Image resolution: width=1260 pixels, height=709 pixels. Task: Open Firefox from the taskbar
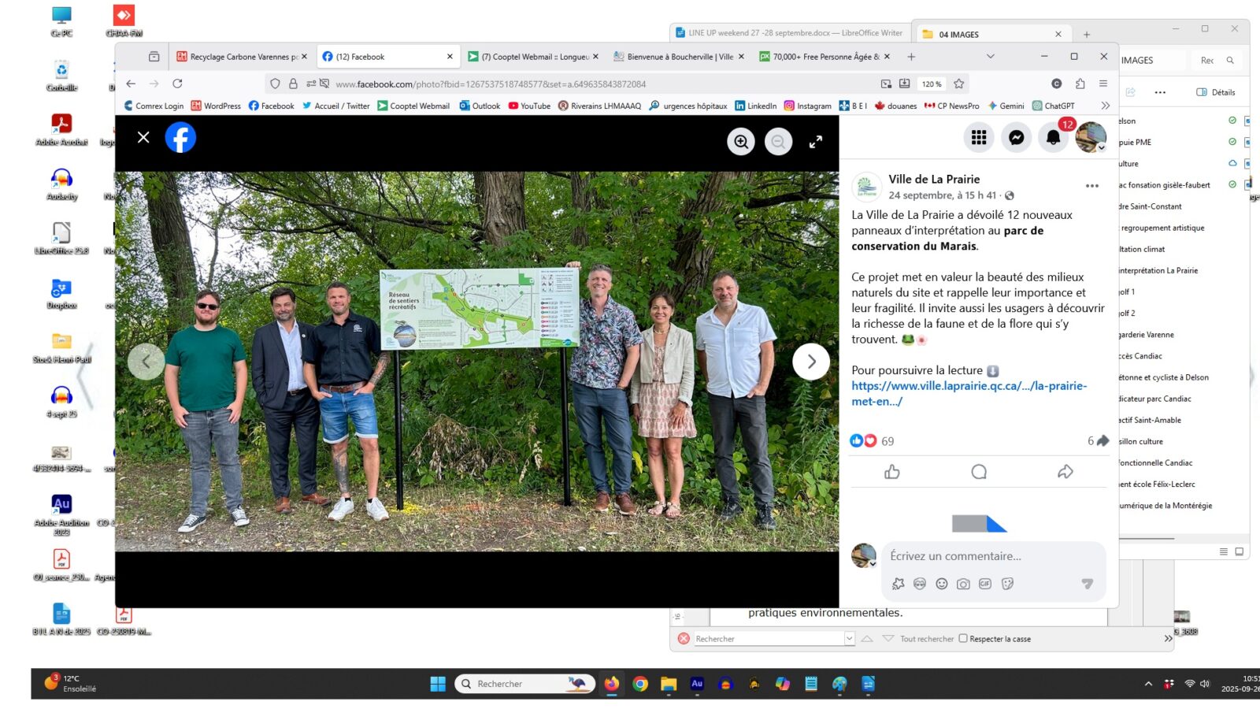612,684
